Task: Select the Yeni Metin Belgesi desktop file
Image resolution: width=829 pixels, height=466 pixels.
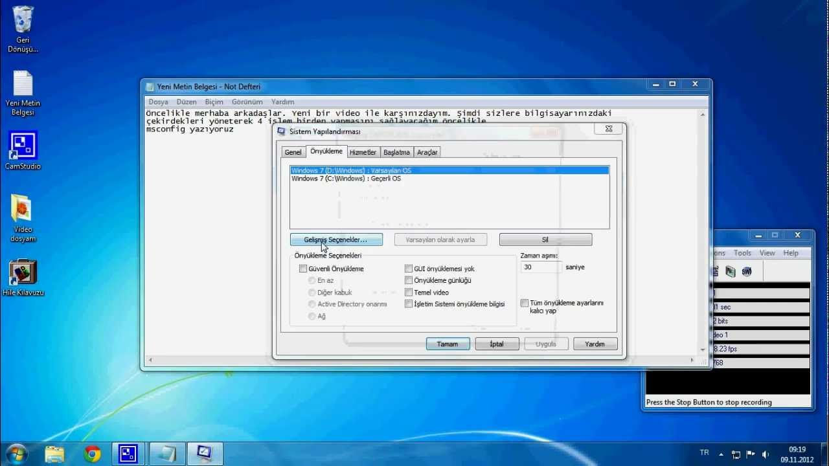Action: pos(23,93)
